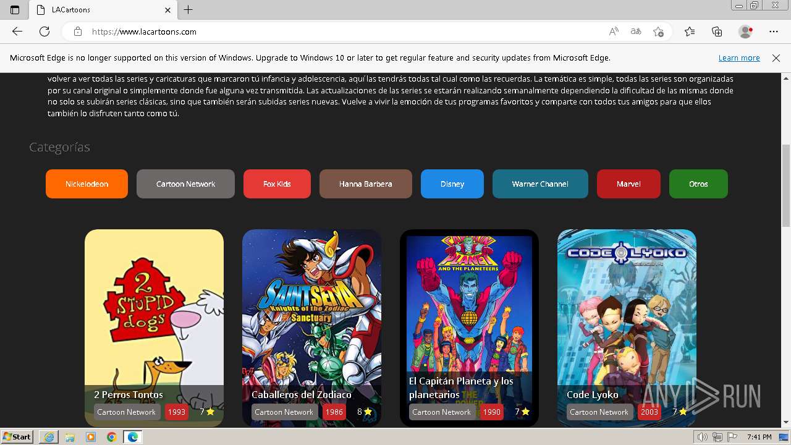Screen dimensions: 791x445
Task: Click star rating on 2 Perros Tontos
Action: (207, 412)
